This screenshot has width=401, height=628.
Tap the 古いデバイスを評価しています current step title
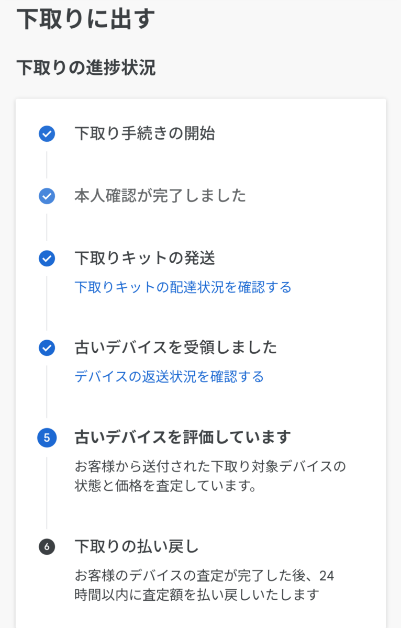(x=183, y=437)
